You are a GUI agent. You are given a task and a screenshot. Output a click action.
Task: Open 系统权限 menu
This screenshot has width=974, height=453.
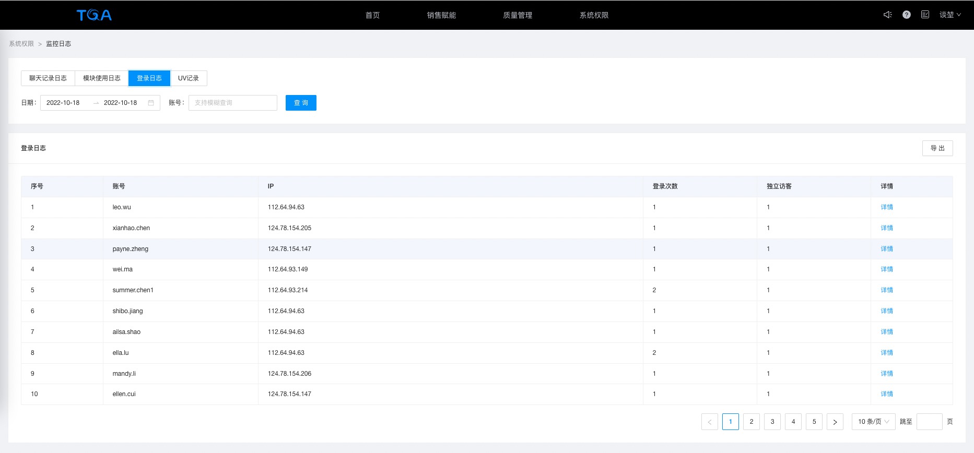(x=594, y=15)
